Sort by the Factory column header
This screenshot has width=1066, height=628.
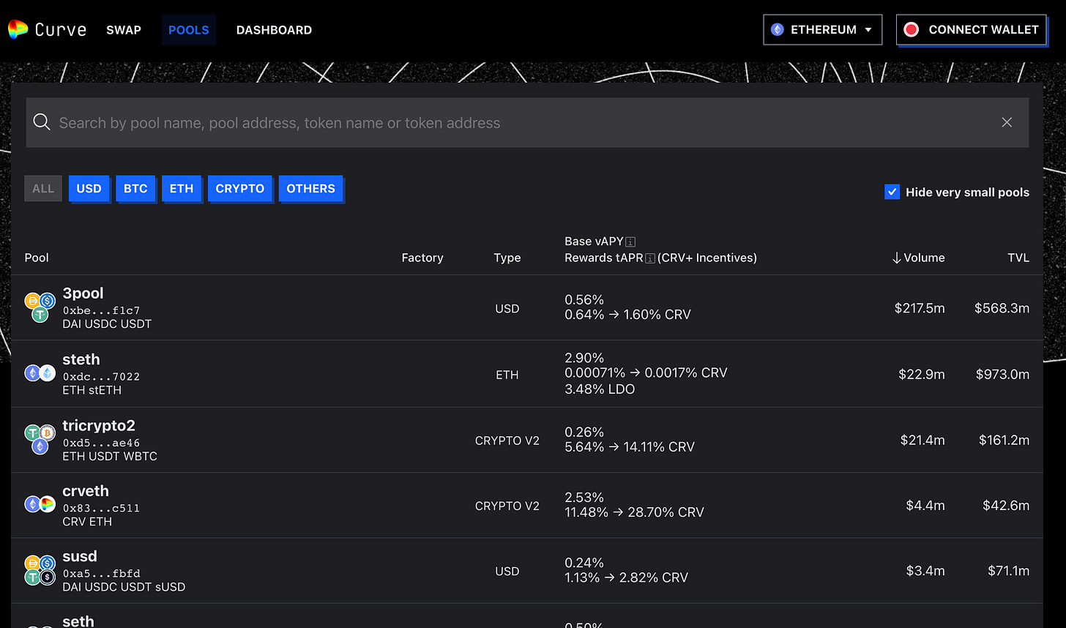pos(422,258)
